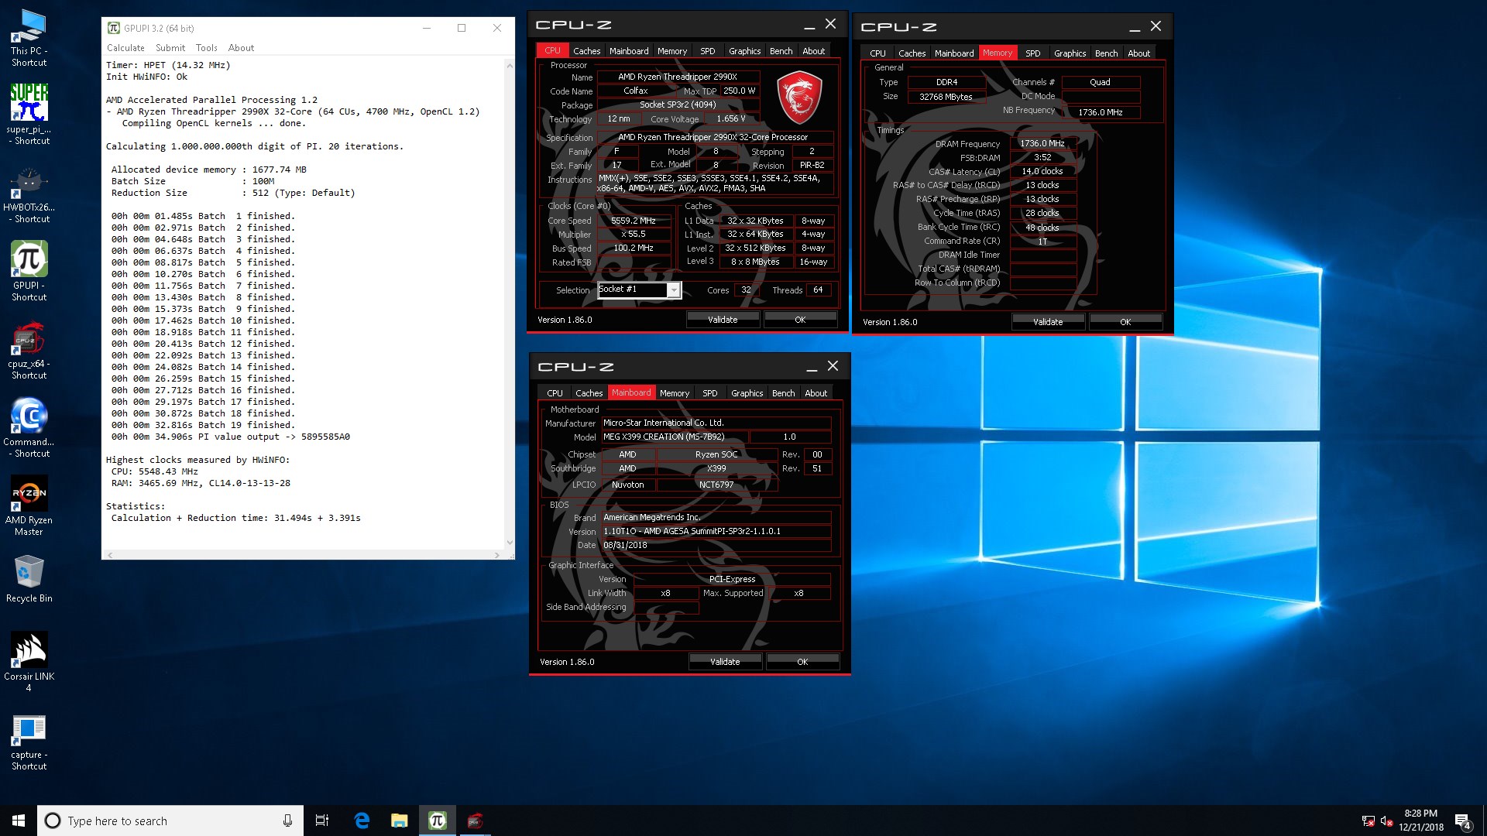Image resolution: width=1487 pixels, height=836 pixels.
Task: Open the Windows Start menu
Action: coord(19,821)
